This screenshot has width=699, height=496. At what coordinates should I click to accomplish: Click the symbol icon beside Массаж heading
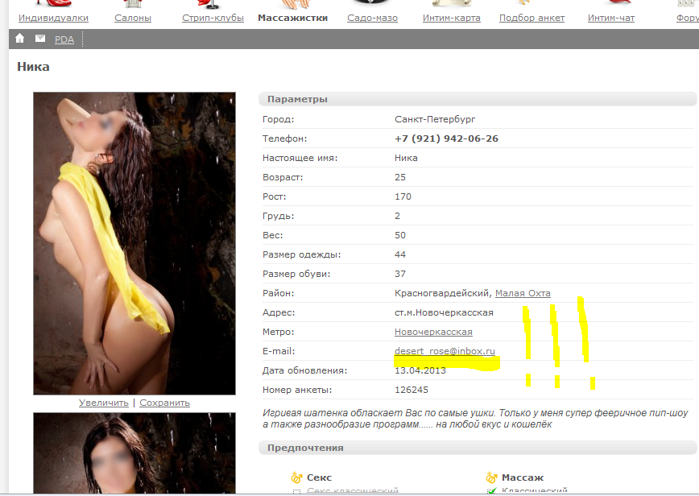pyautogui.click(x=491, y=477)
